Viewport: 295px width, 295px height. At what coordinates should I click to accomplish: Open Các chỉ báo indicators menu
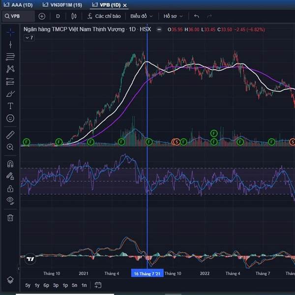coord(104,16)
